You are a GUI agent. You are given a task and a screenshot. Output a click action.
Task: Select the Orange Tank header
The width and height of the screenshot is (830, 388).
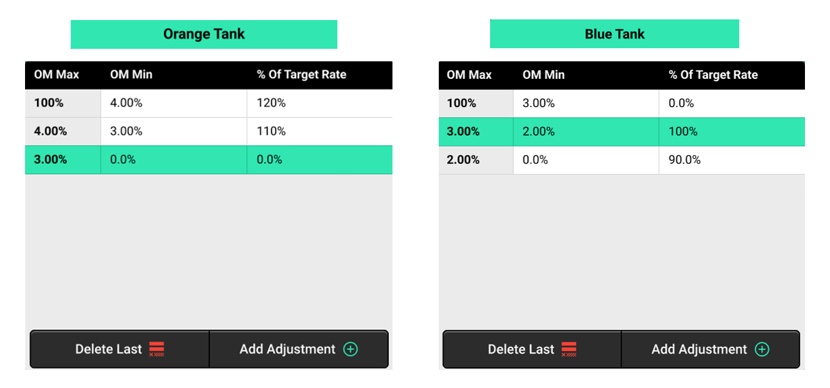click(x=203, y=34)
